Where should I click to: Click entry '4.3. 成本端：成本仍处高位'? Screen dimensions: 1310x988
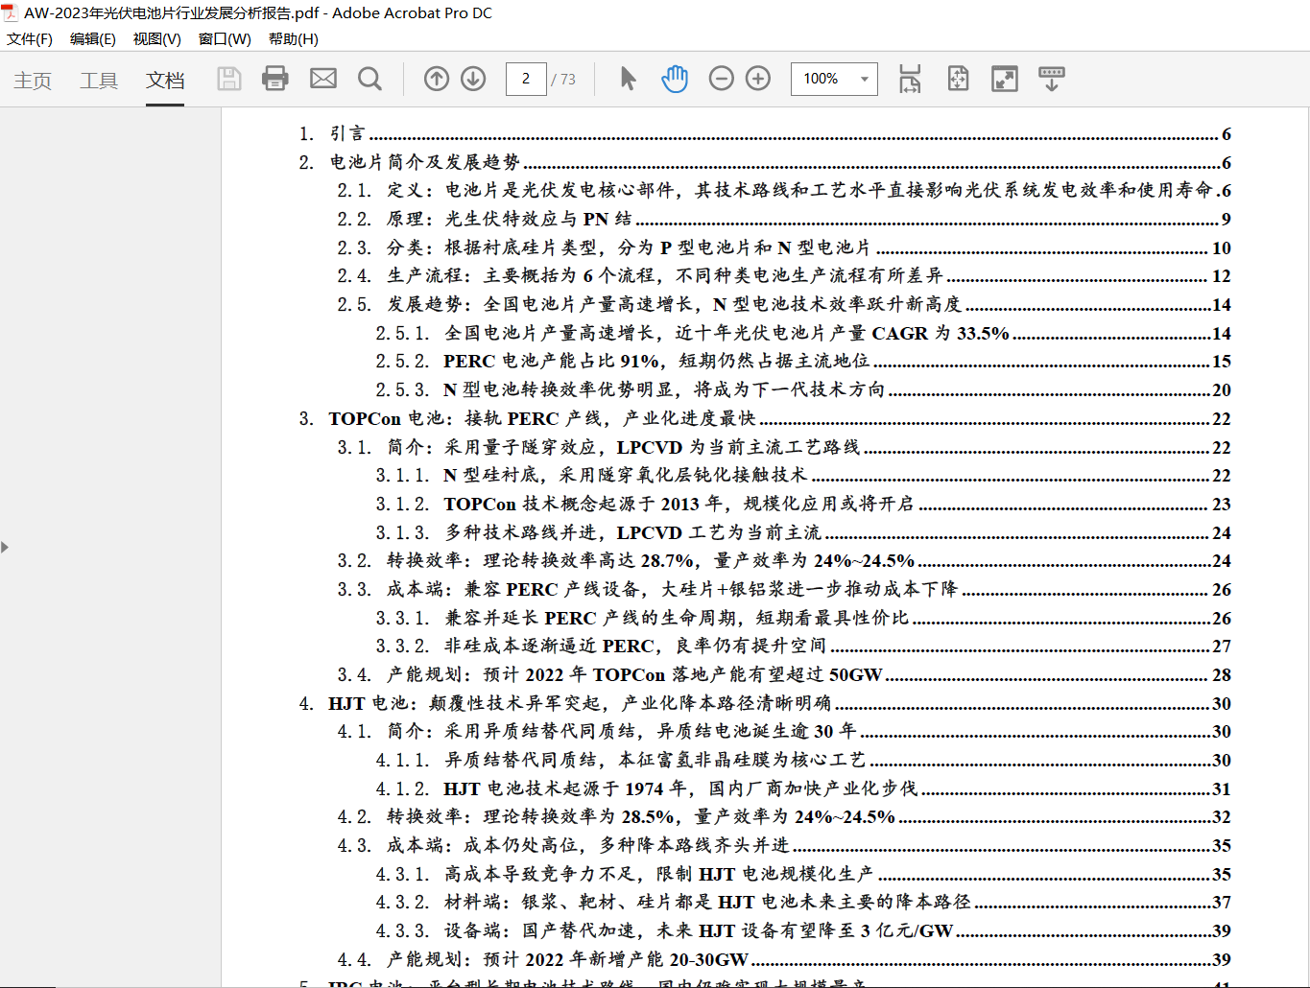coord(784,845)
